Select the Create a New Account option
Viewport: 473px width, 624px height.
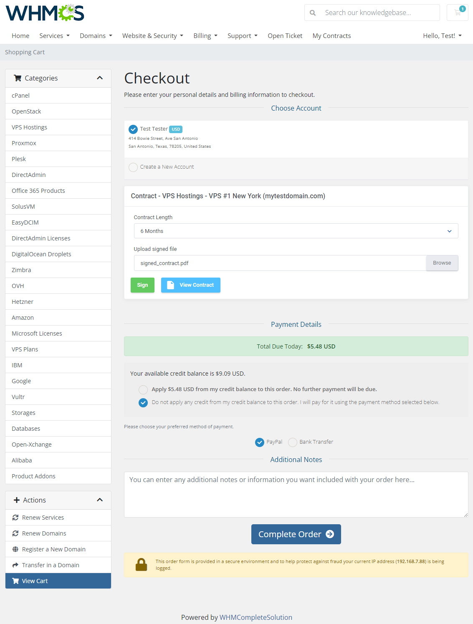(x=133, y=167)
